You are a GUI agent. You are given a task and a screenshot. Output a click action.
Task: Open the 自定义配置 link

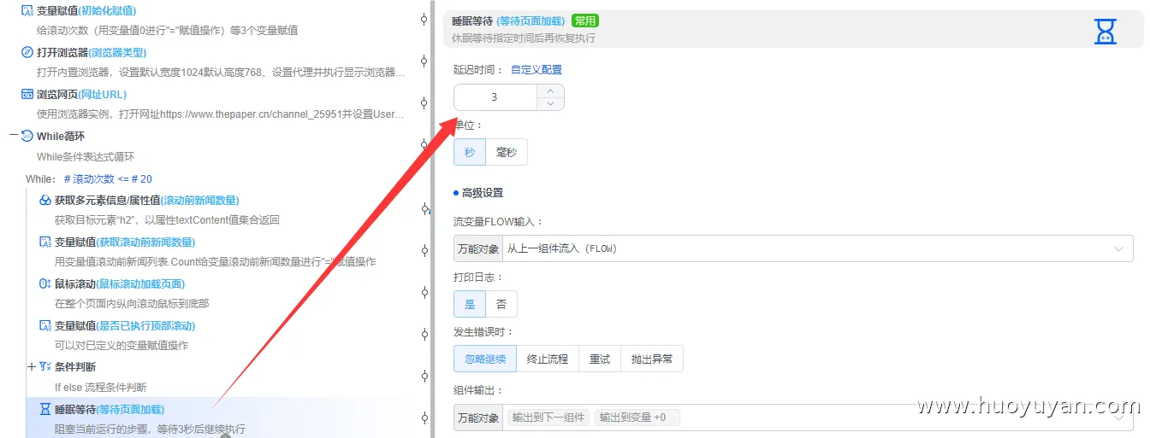pyautogui.click(x=536, y=70)
